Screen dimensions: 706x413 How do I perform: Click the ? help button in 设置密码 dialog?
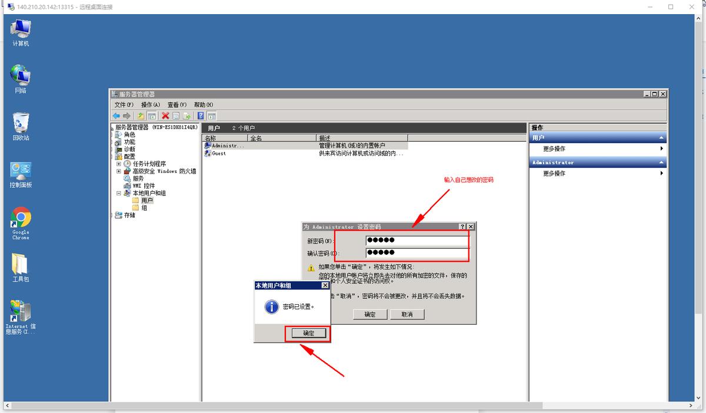pos(462,227)
